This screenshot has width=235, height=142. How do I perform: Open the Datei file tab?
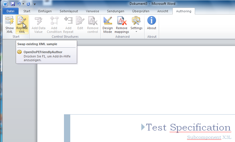pyautogui.click(x=10, y=11)
